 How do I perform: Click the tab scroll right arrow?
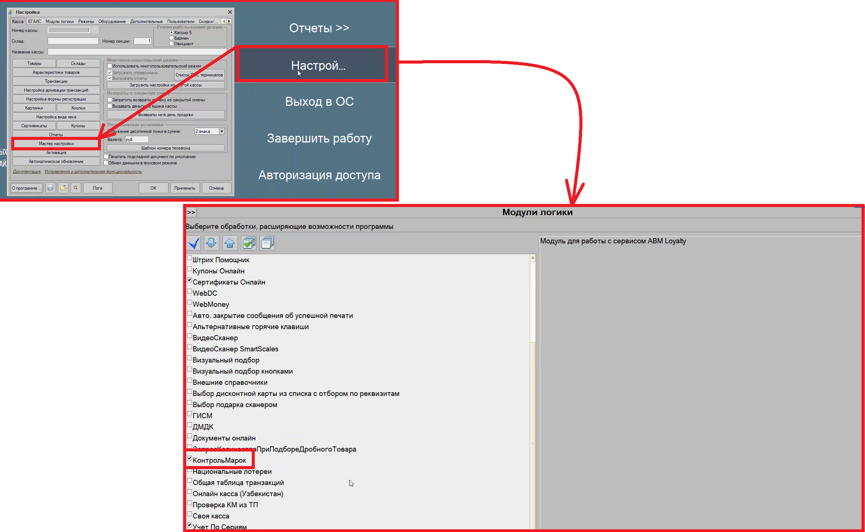[x=229, y=22]
